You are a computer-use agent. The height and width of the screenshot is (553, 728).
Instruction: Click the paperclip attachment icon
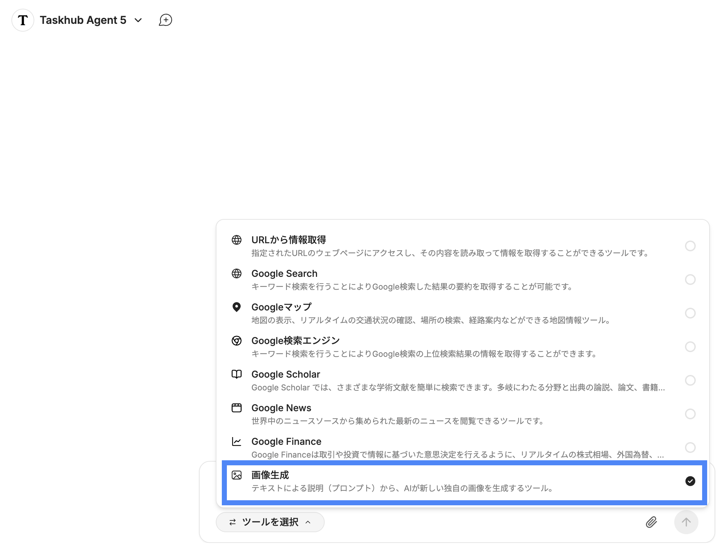coord(651,522)
